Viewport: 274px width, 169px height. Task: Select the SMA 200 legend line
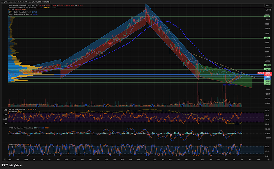tap(20, 14)
